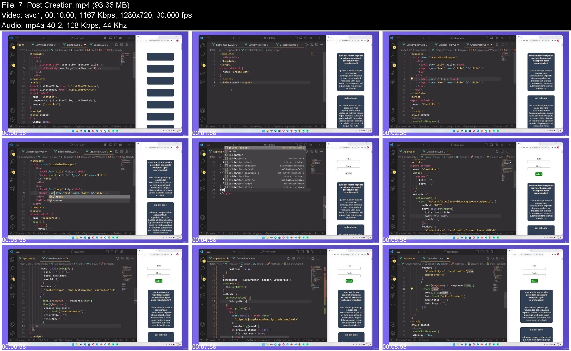
Task: Click Search icon in 00:03:58 thumbnail
Action: coord(12,161)
